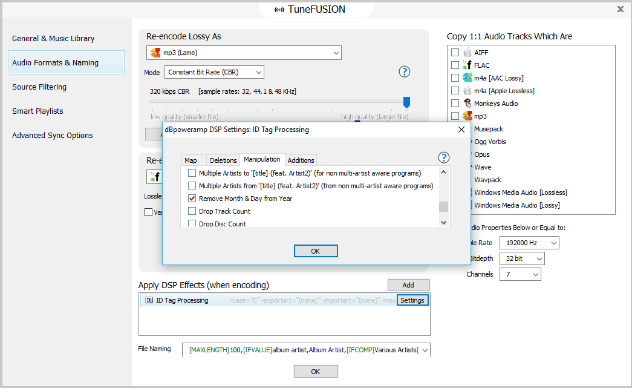Image resolution: width=632 pixels, height=388 pixels.
Task: Select Ogg Vorbis in the track list
Action: (490, 142)
